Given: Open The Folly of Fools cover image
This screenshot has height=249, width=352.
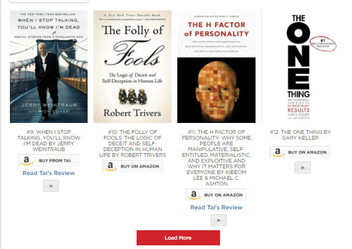Looking at the screenshot, I should [x=132, y=67].
